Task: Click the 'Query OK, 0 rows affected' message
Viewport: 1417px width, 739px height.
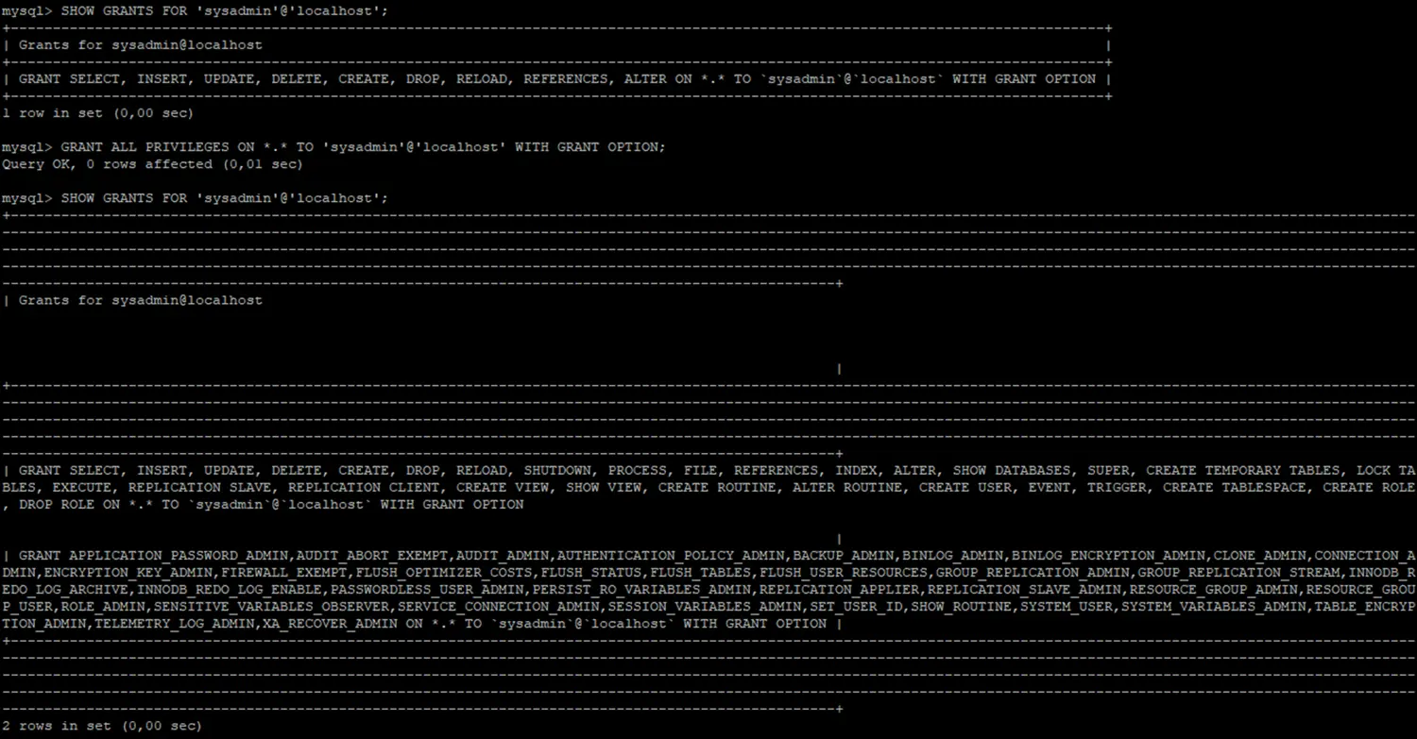Action: pyautogui.click(x=152, y=164)
